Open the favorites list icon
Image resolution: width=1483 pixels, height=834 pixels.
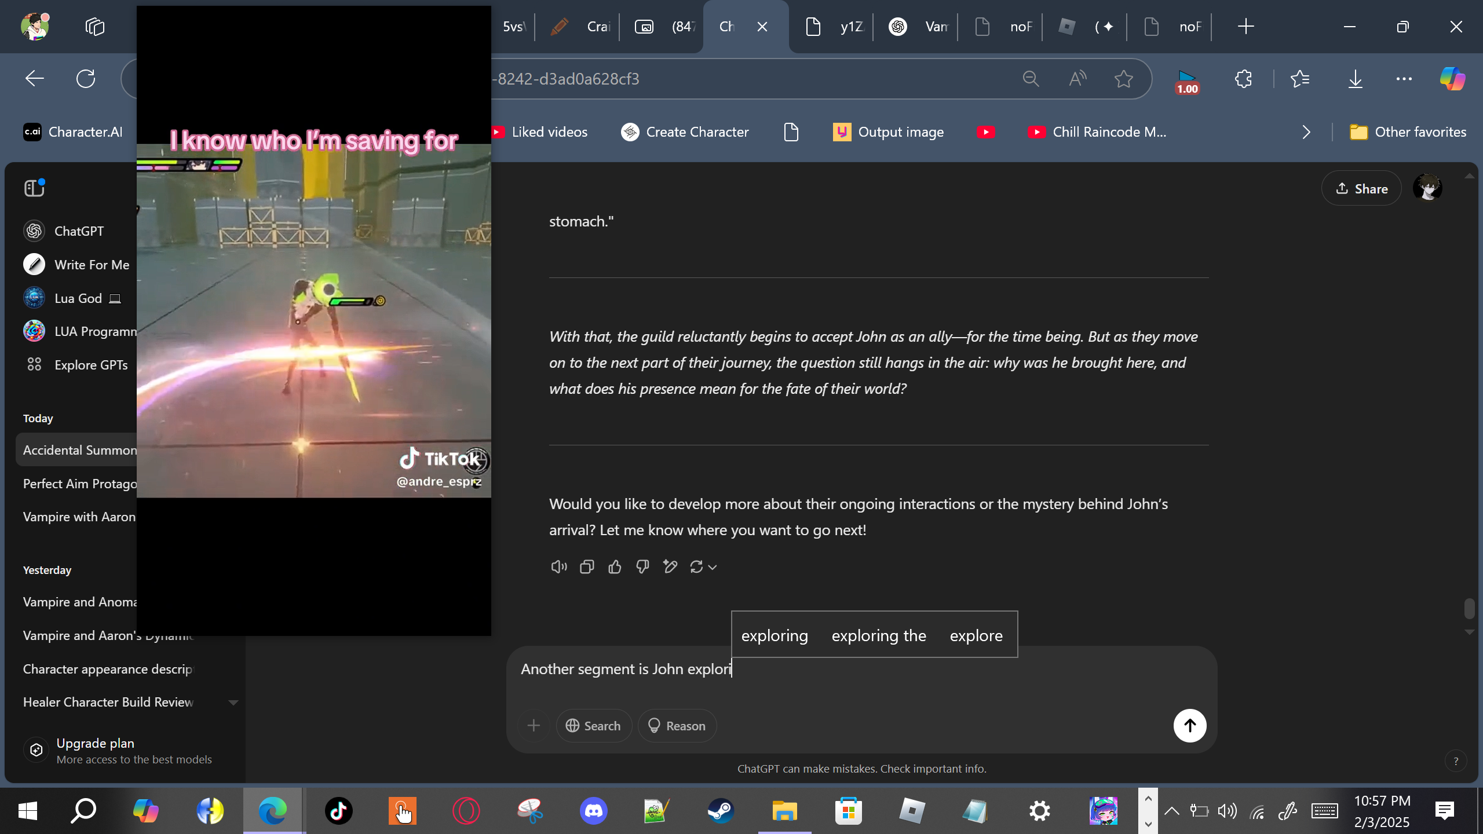1300,79
